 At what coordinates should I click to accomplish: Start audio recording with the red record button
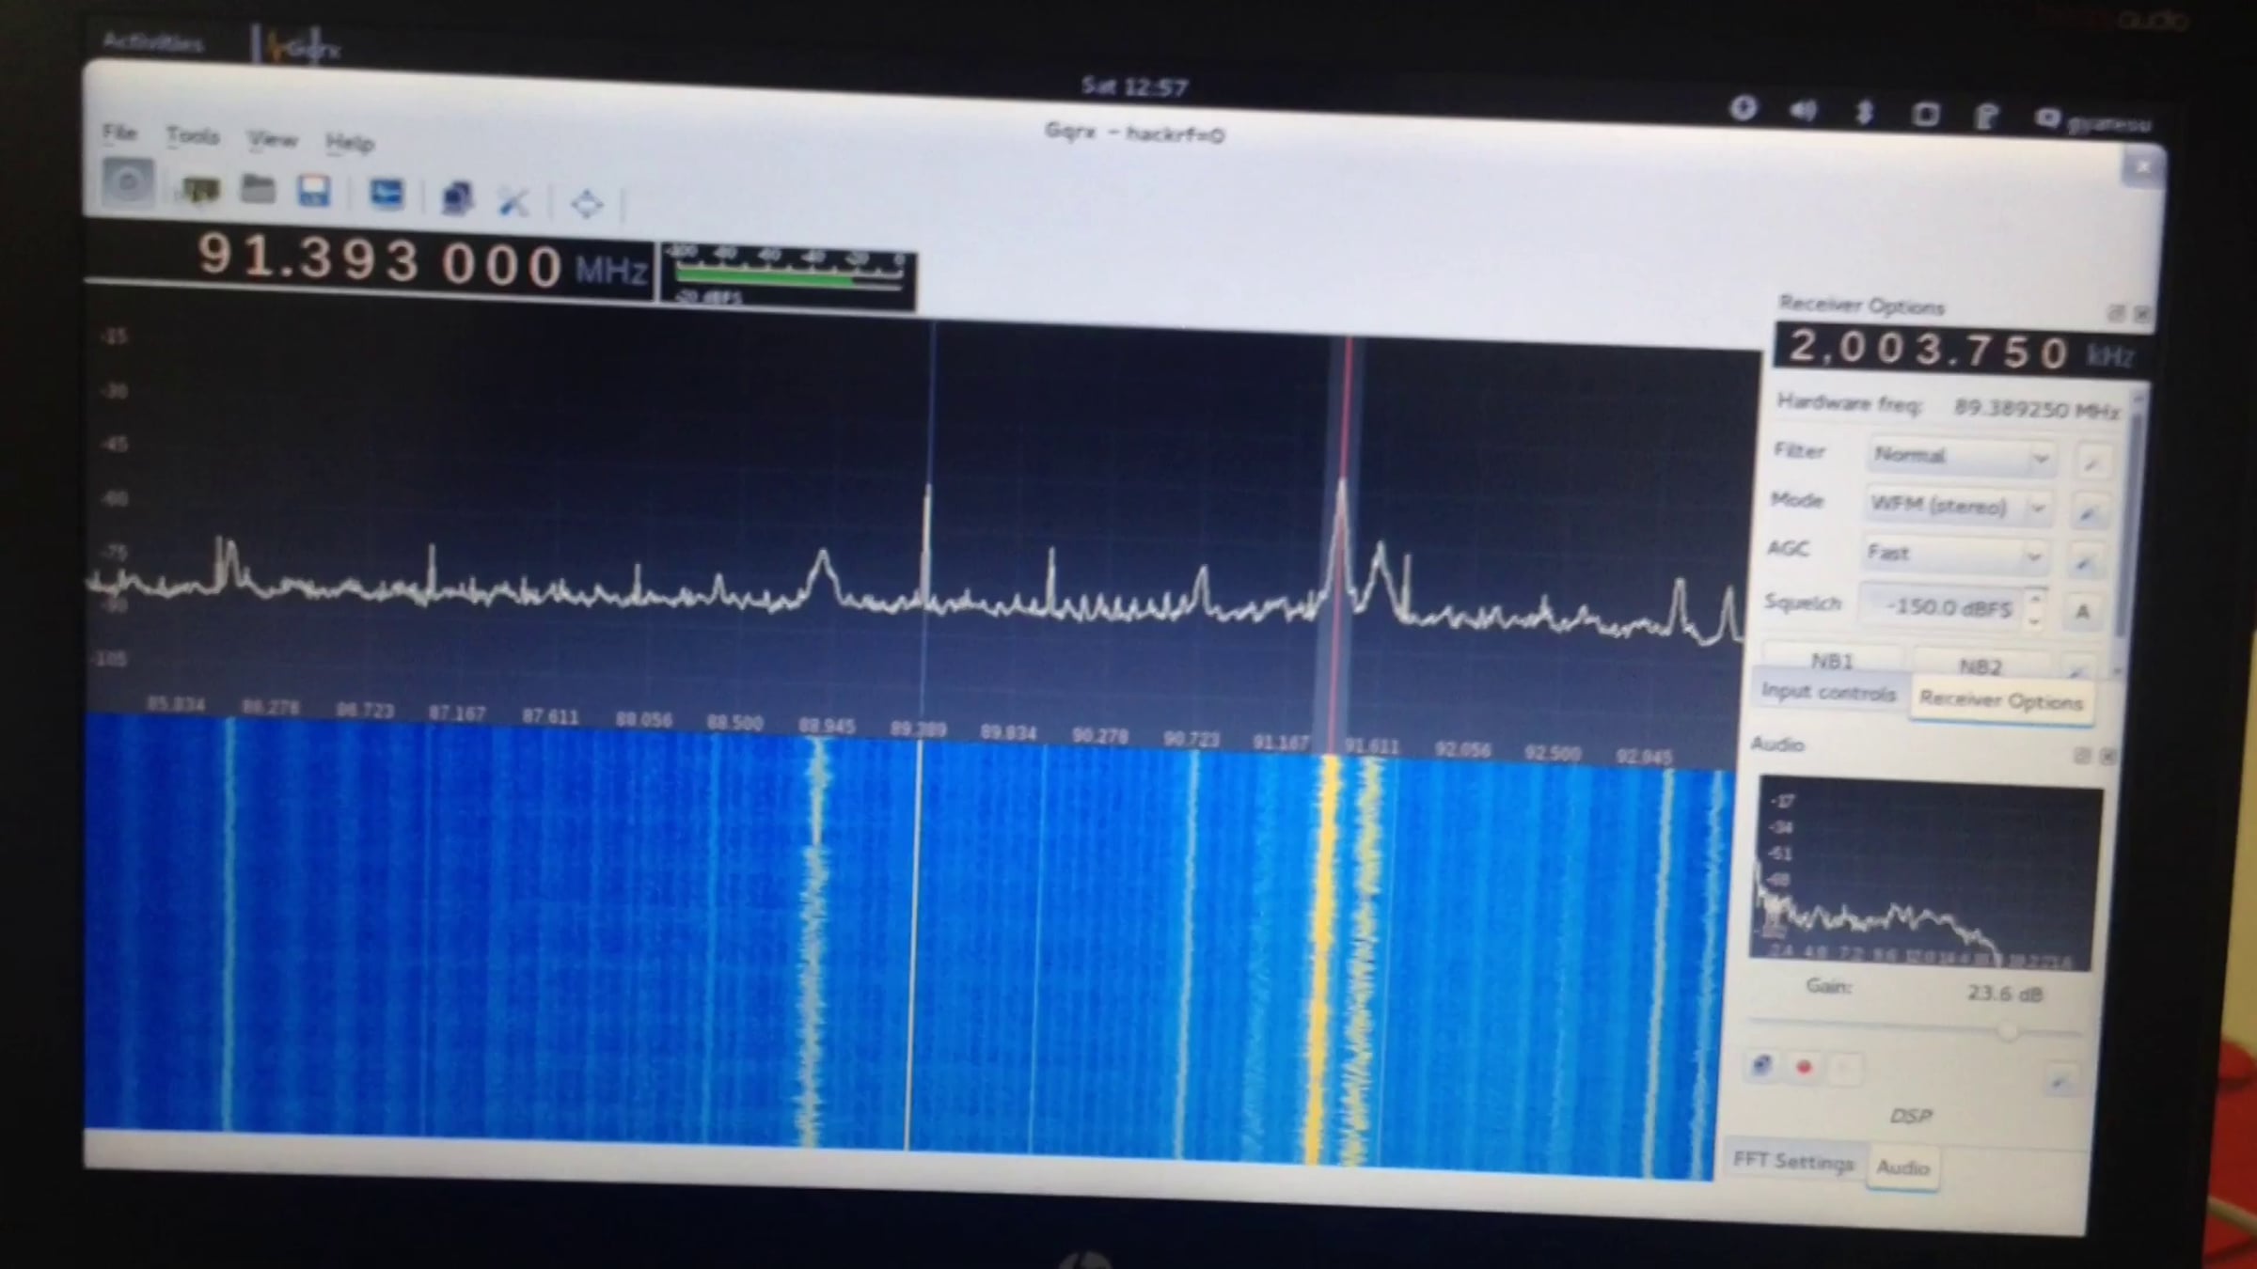pos(1803,1068)
